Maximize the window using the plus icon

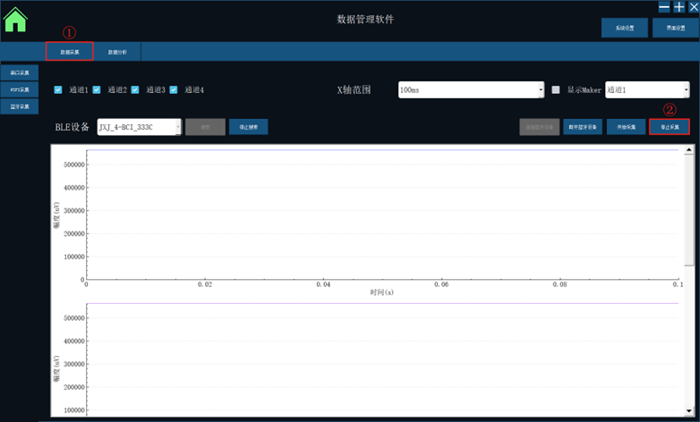tap(679, 7)
